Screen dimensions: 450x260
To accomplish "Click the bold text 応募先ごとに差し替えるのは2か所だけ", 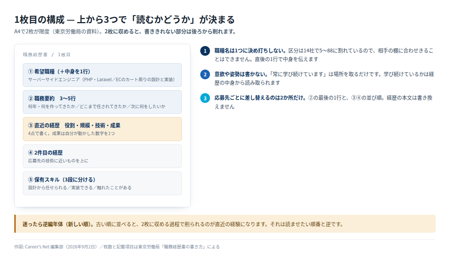I will point(261,98).
